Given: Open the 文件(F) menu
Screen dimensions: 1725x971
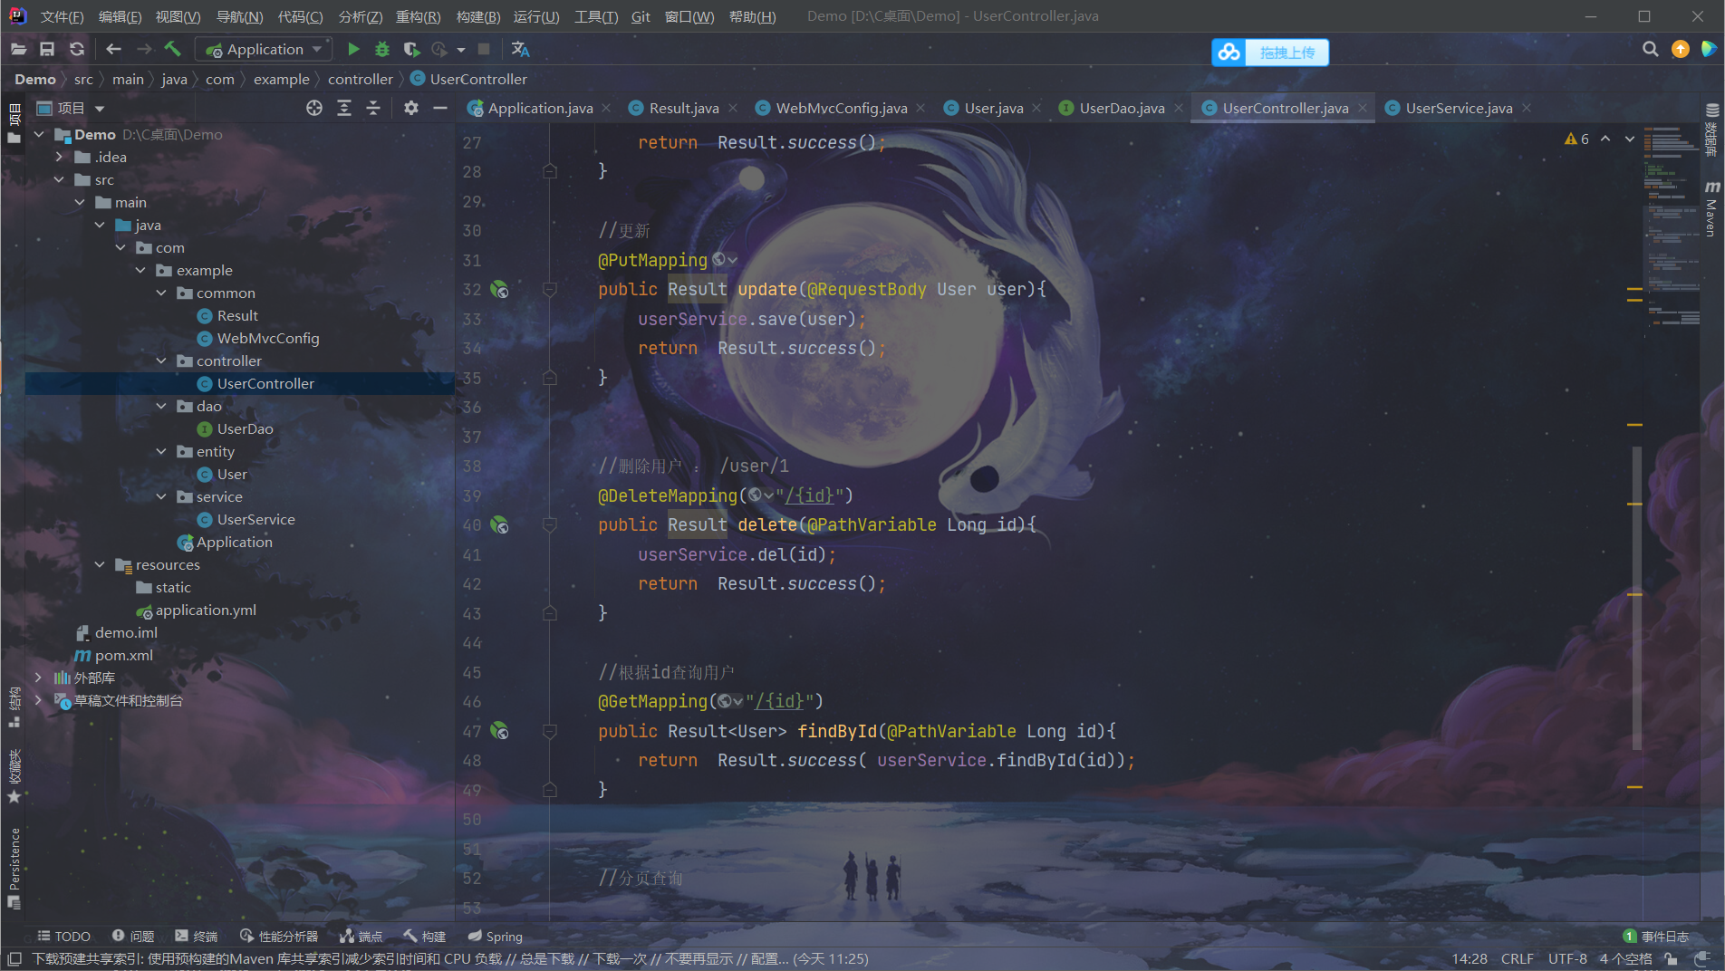Looking at the screenshot, I should coord(62,16).
